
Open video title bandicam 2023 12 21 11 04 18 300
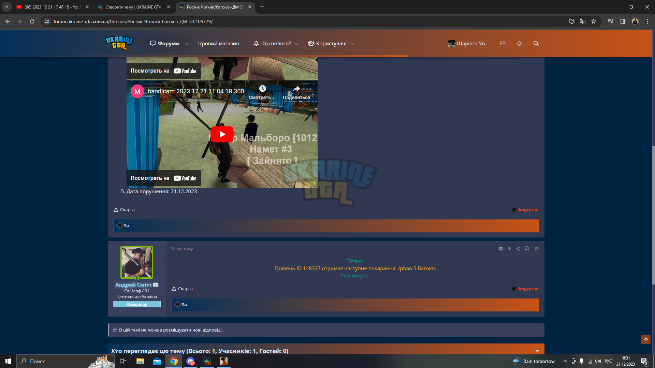(196, 91)
